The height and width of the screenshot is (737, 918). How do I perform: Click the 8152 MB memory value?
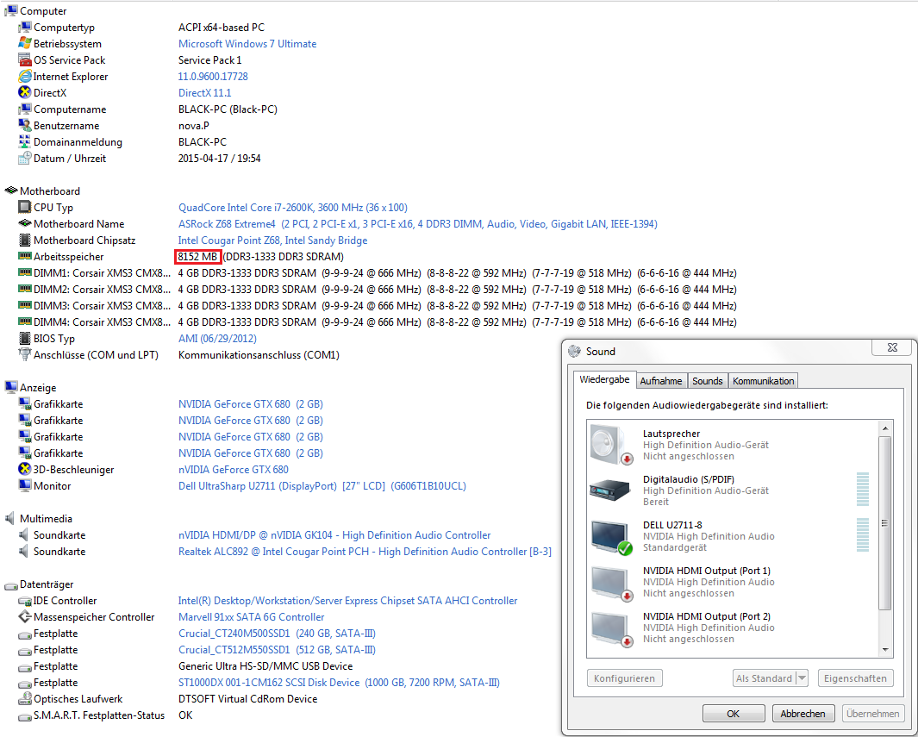tap(198, 256)
